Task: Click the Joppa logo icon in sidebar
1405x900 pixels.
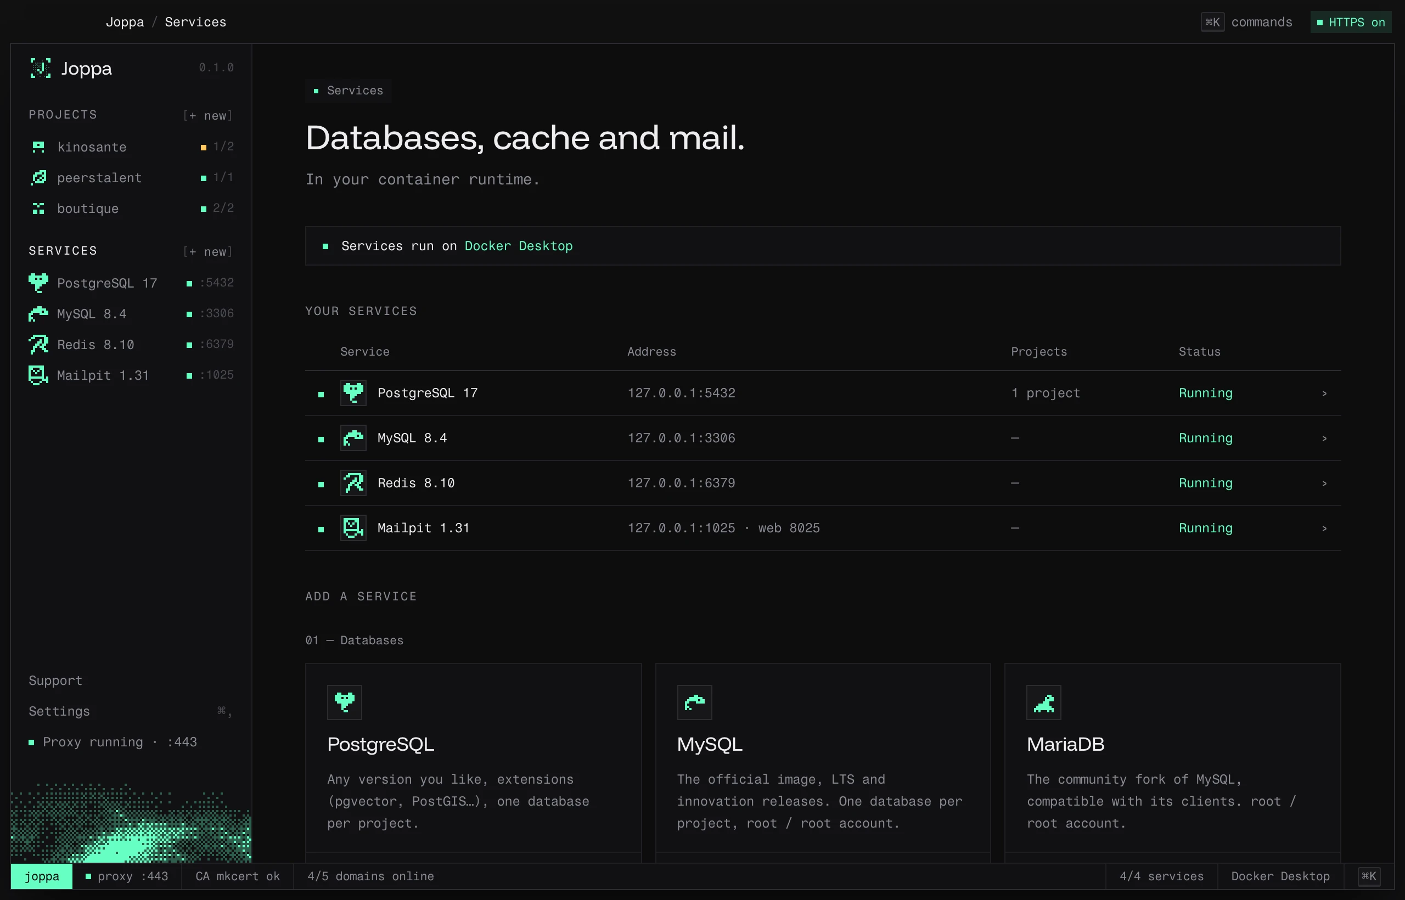Action: pyautogui.click(x=40, y=69)
